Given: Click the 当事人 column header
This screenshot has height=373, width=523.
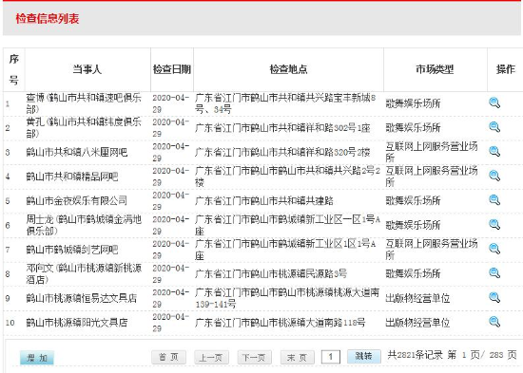Looking at the screenshot, I should click(x=87, y=69).
